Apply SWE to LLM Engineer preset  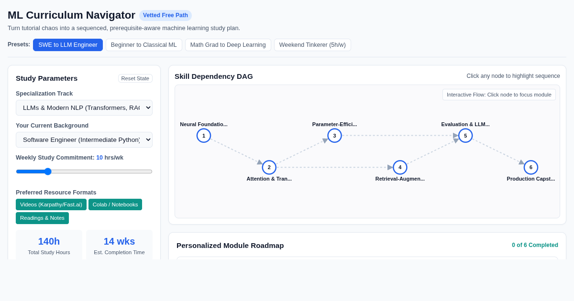pos(68,45)
